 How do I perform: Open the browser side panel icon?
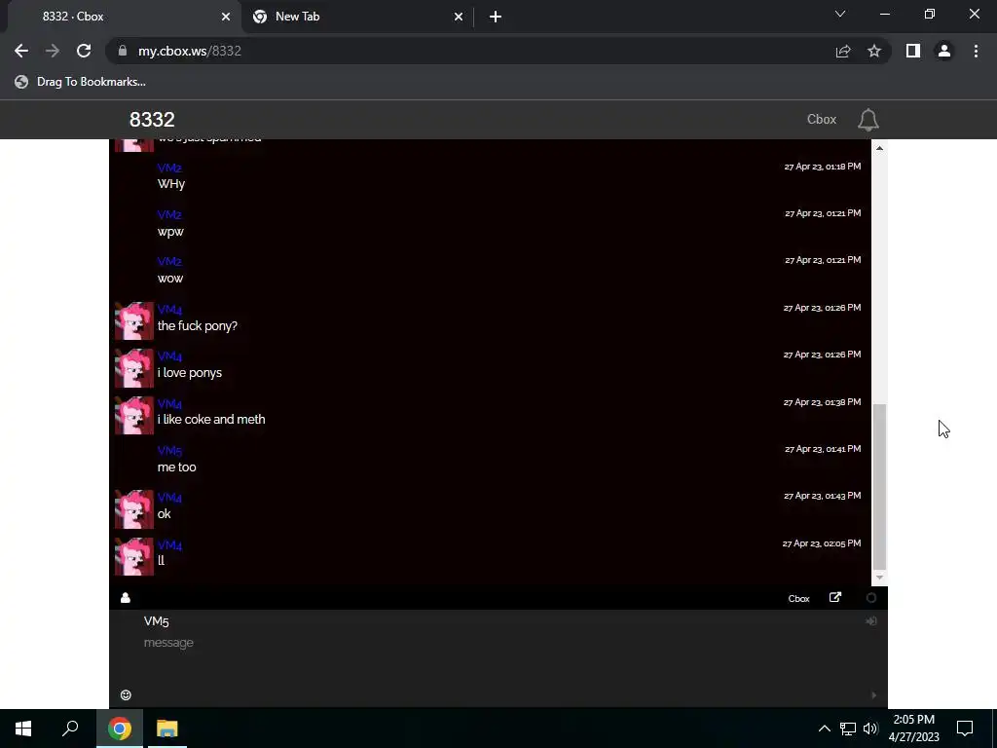coord(913,51)
